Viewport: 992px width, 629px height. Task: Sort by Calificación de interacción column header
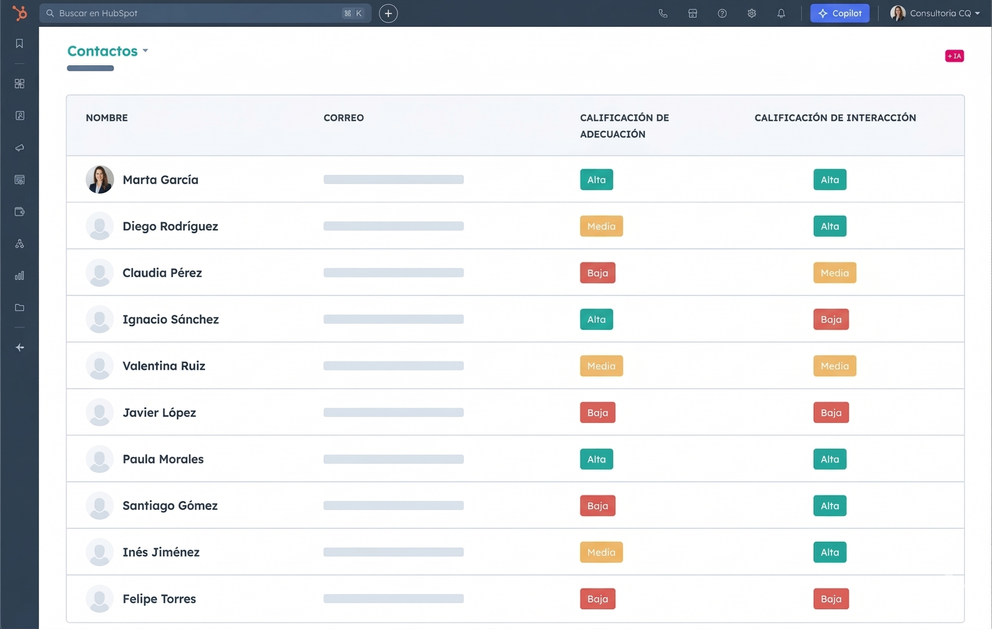835,118
